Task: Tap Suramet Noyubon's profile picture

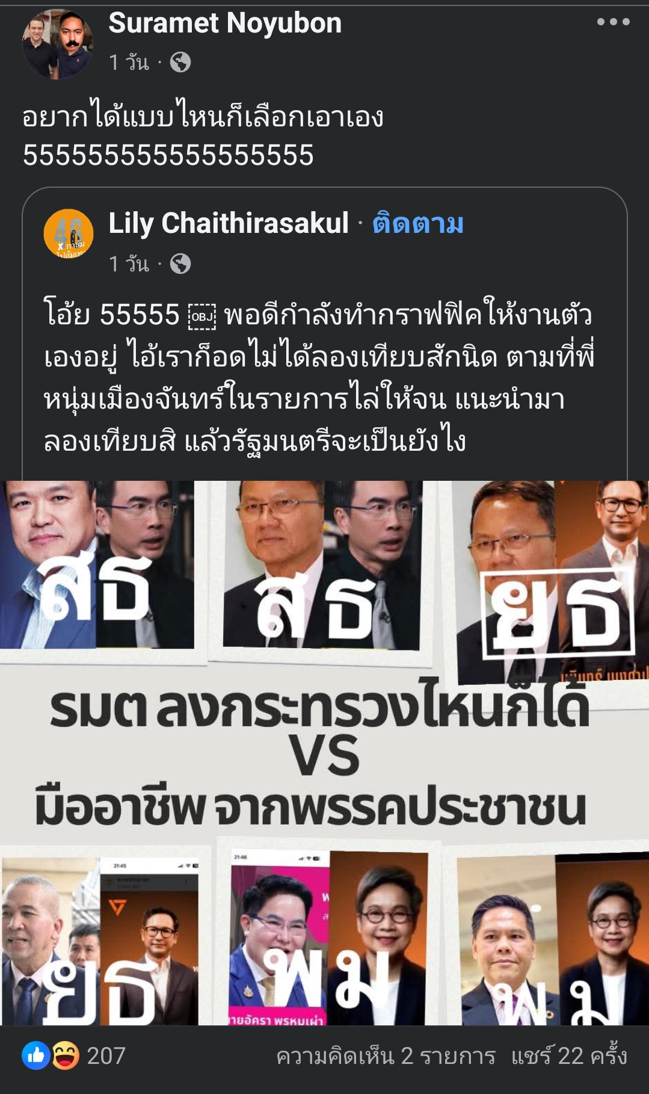Action: (58, 44)
